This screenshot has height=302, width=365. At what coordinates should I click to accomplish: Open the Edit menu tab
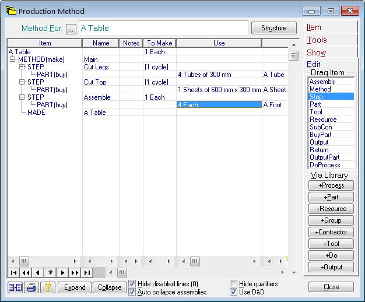313,64
